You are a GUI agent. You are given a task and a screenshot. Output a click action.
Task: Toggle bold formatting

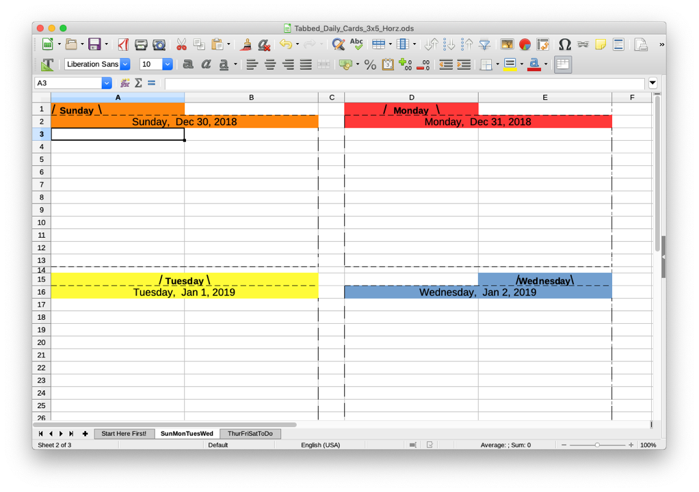tap(188, 64)
